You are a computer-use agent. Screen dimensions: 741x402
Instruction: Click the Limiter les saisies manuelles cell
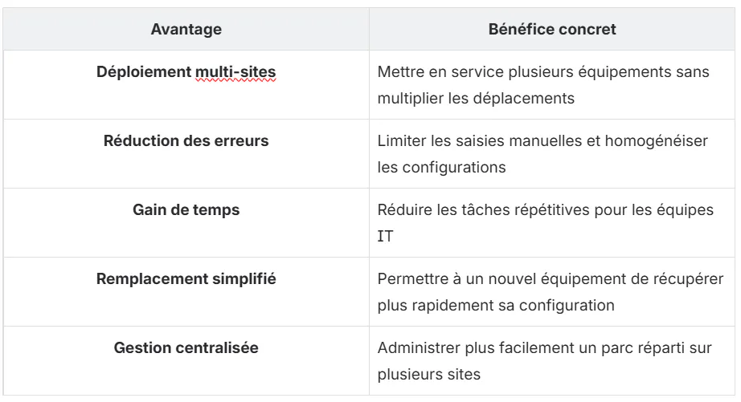(552, 154)
